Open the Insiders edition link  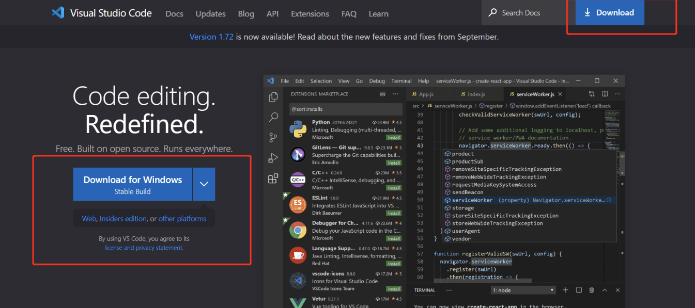coord(123,218)
